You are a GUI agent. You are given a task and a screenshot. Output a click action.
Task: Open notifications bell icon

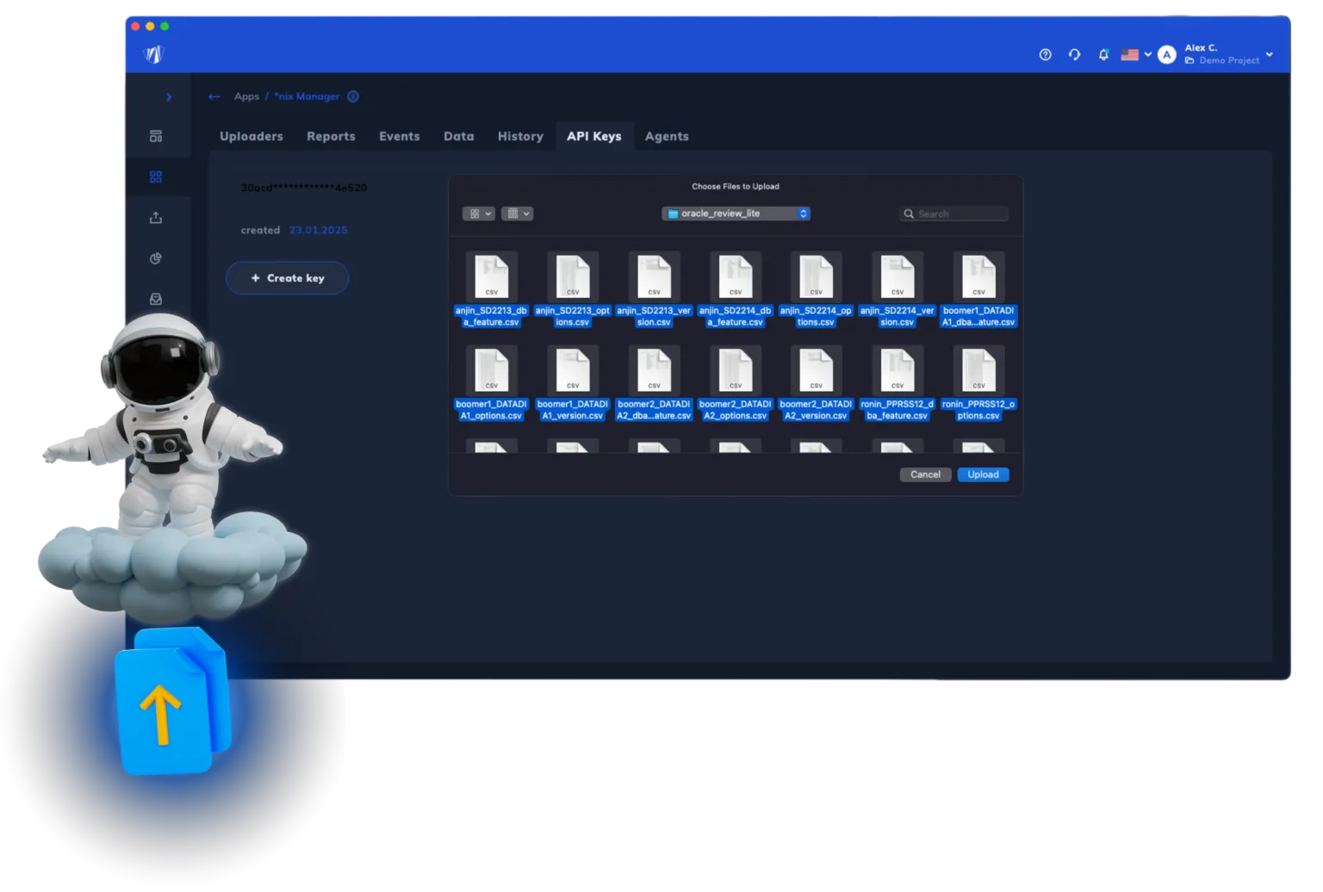(1103, 55)
